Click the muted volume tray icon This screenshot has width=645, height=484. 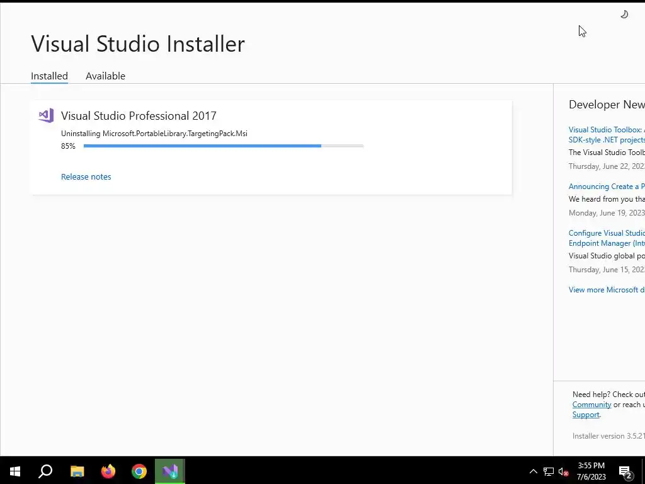[564, 471]
